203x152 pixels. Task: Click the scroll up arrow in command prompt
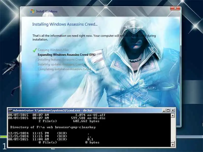[173, 116]
